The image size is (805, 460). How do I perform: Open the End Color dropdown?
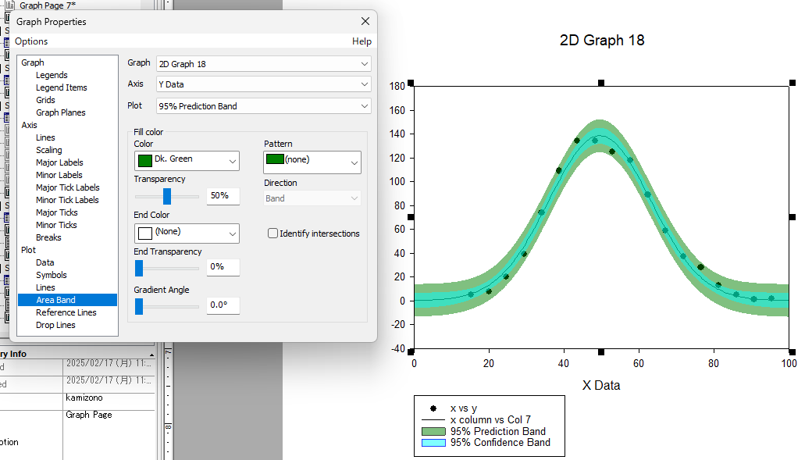click(x=187, y=233)
